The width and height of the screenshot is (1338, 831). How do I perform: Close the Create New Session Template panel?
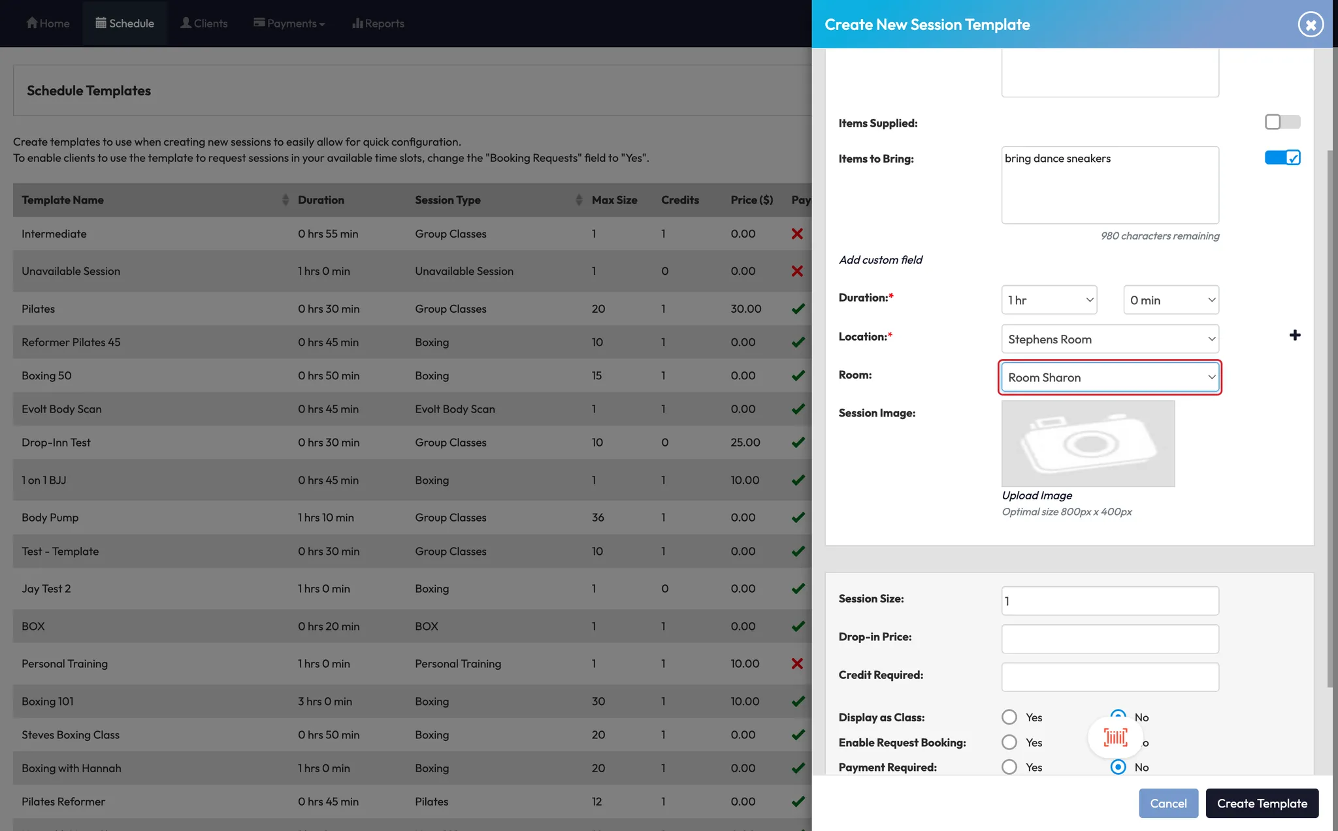[1310, 25]
